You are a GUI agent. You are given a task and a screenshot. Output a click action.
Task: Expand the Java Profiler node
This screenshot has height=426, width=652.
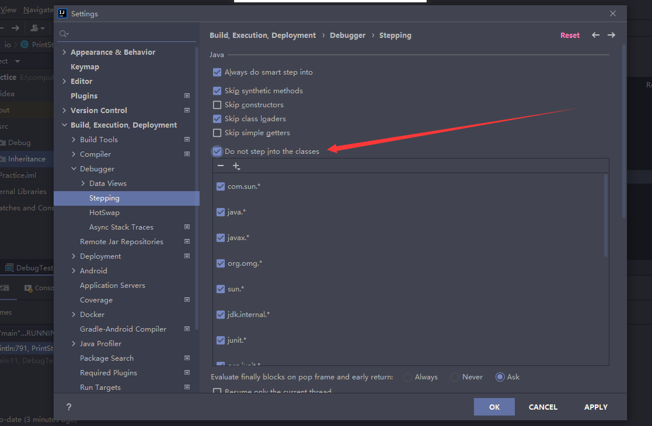pos(74,343)
